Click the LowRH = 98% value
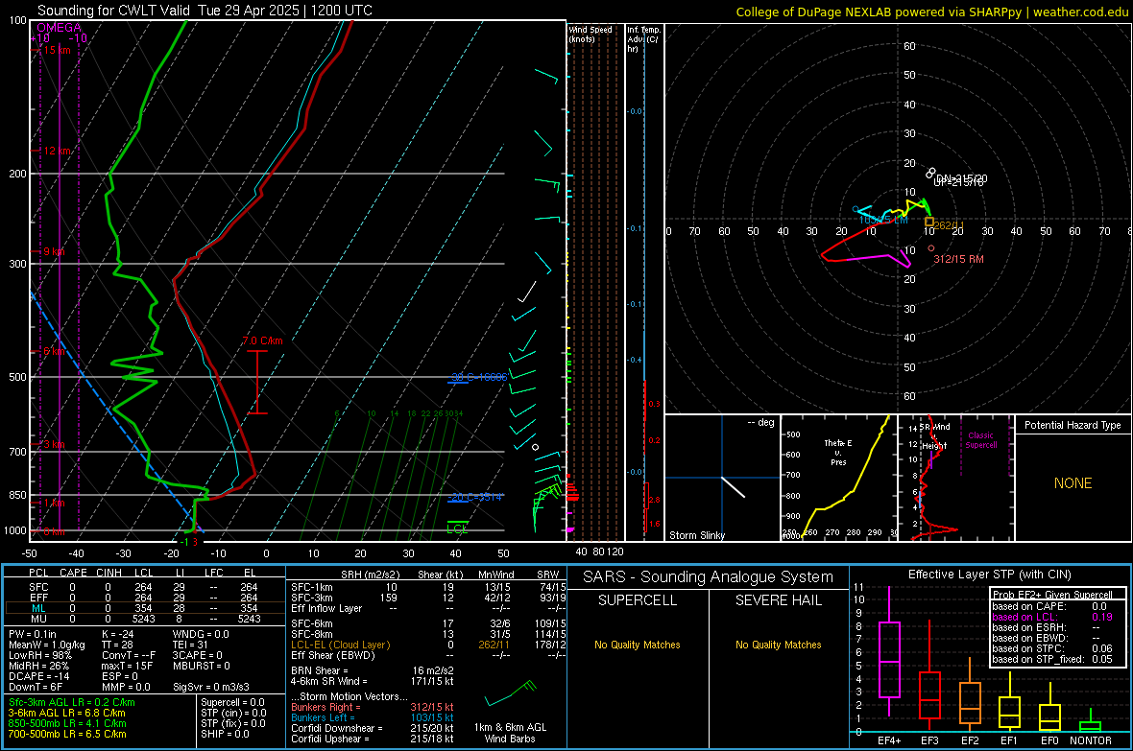Image resolution: width=1133 pixels, height=751 pixels. (39, 655)
